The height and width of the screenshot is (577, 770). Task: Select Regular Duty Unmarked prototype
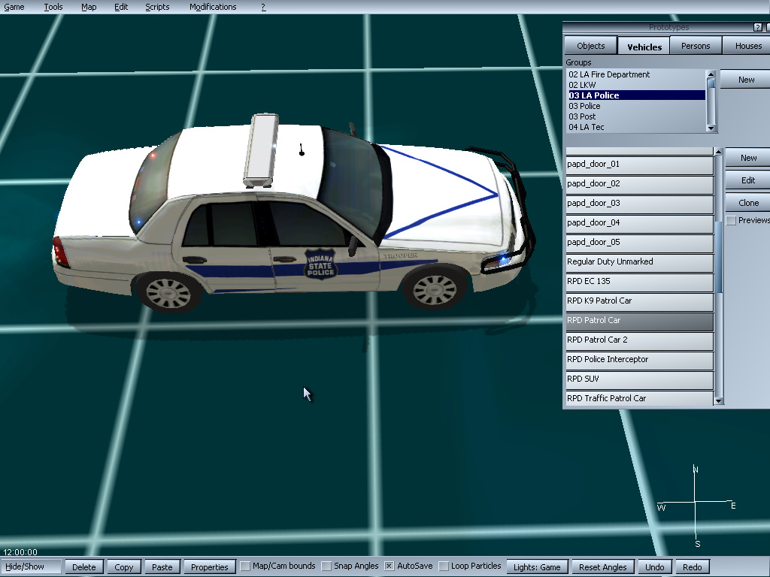[639, 262]
